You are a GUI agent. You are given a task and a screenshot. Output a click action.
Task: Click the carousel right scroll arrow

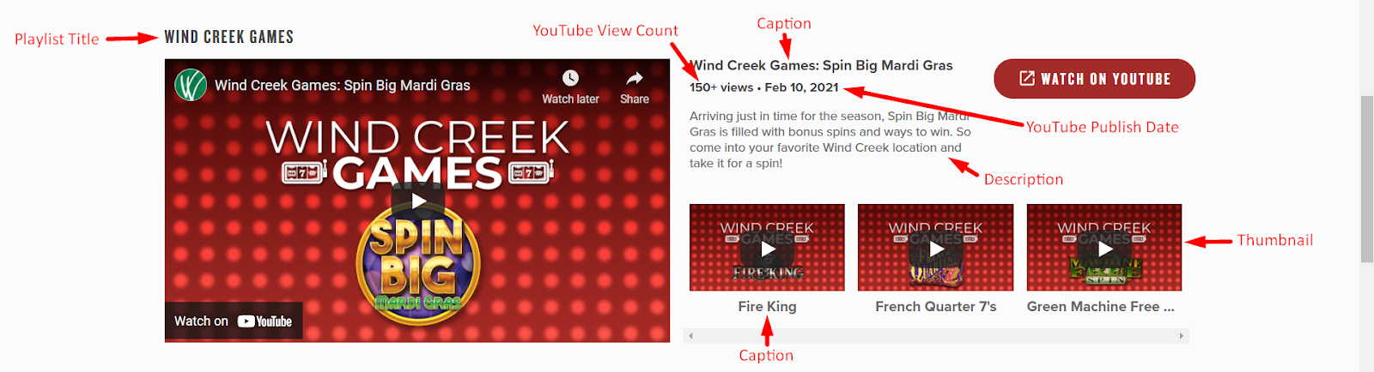coord(1182,336)
